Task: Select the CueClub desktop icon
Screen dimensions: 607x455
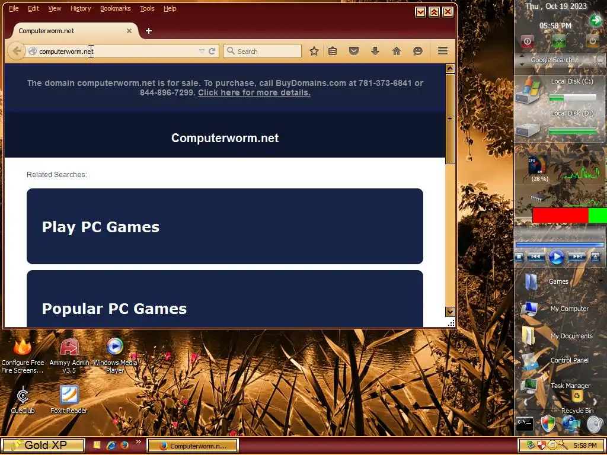Action: point(23,400)
